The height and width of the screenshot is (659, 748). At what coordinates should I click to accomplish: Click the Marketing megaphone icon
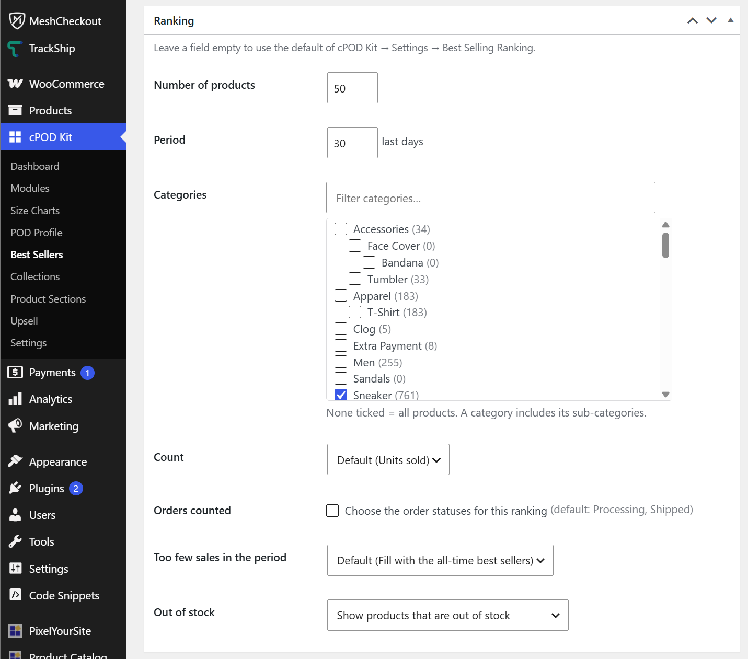(15, 425)
